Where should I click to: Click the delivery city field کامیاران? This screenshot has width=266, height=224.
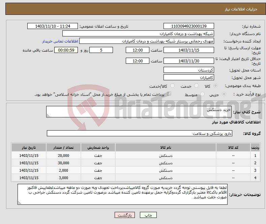click(189, 77)
